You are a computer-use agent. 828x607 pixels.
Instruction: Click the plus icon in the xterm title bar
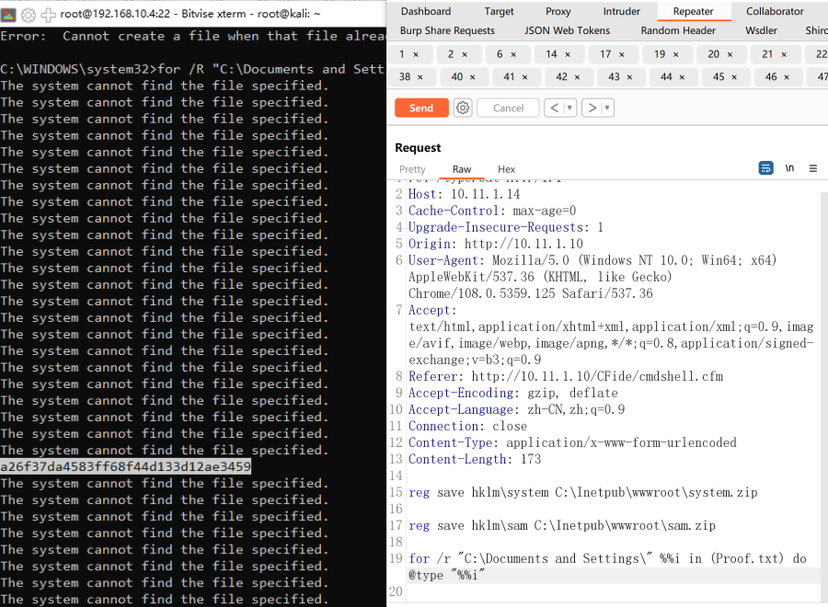point(48,15)
